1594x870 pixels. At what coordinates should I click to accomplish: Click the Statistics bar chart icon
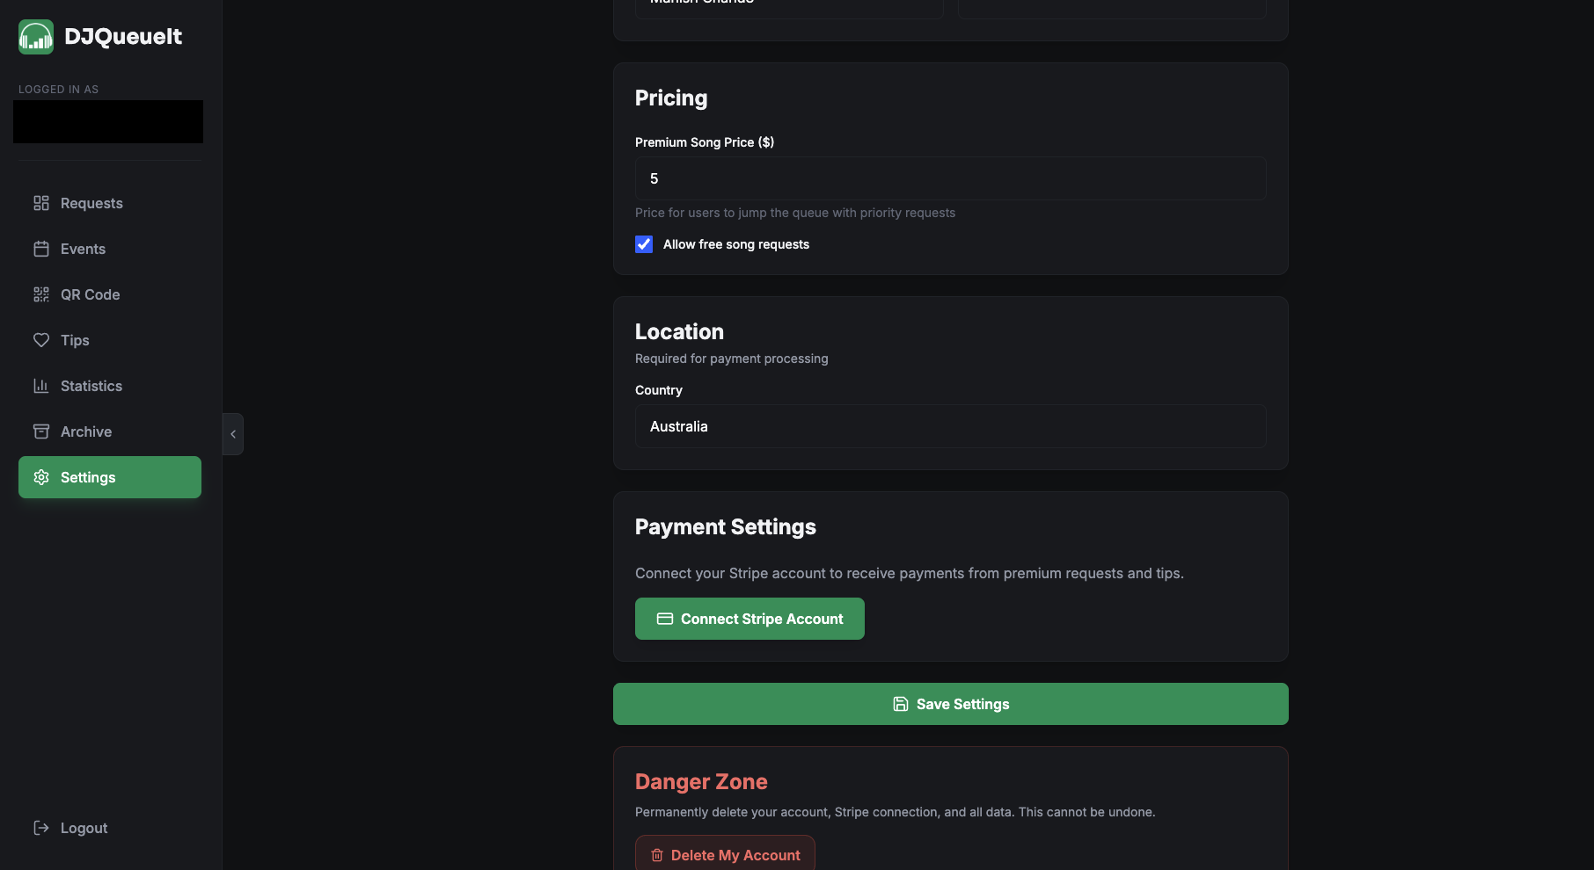coord(41,386)
